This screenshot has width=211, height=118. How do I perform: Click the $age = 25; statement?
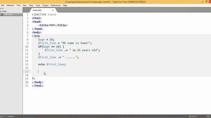46,40
